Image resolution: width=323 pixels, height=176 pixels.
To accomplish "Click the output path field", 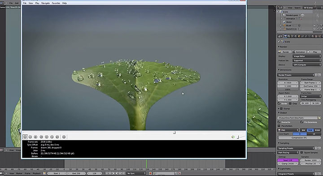I will point(297,118).
